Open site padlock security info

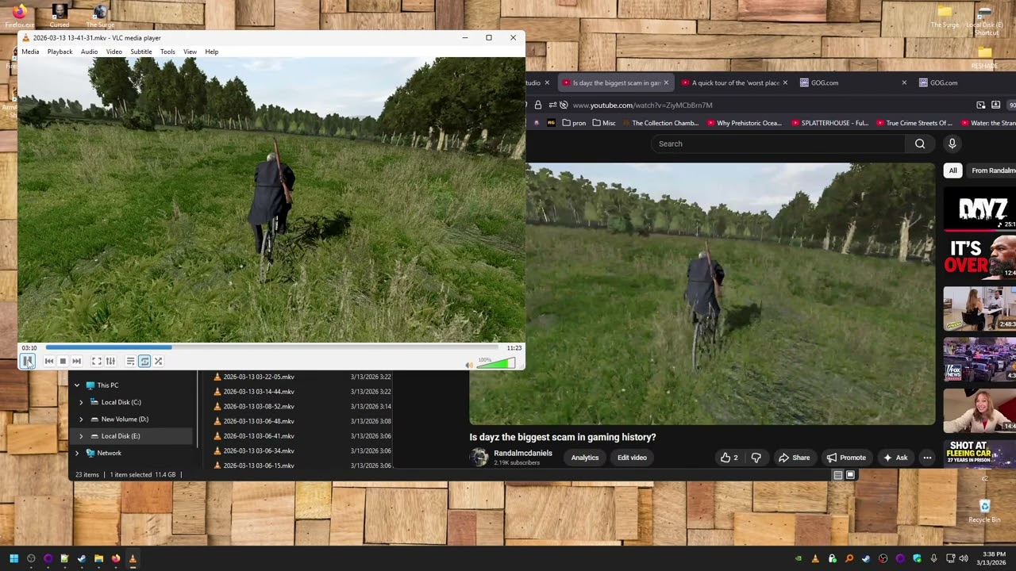click(x=538, y=105)
